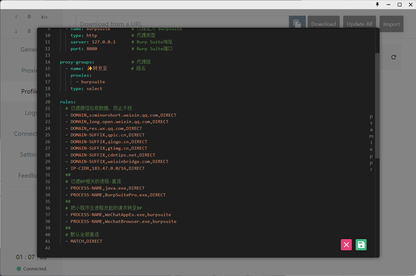This screenshot has width=416, height=276.
Task: Save the profile with the green save icon
Action: 361,245
